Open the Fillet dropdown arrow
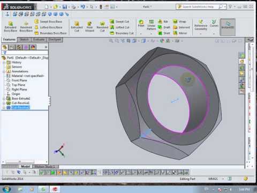The height and width of the screenshot is (193, 257). (x=141, y=34)
